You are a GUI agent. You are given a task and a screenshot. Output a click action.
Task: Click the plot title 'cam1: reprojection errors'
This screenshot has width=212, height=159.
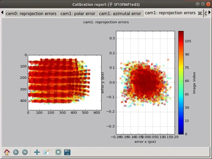point(106,22)
